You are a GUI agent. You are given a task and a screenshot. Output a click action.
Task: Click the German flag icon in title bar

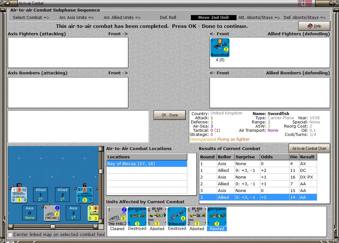click(305, 3)
